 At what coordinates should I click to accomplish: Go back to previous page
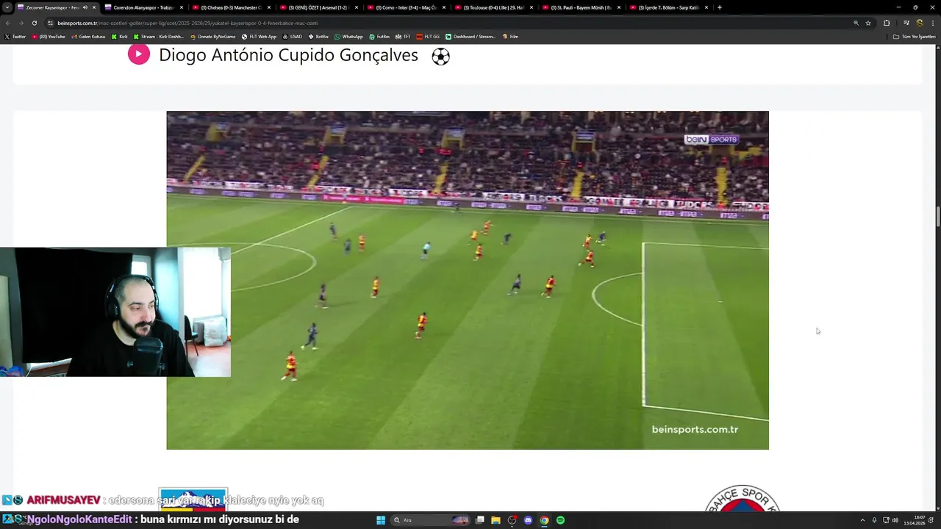[x=7, y=23]
